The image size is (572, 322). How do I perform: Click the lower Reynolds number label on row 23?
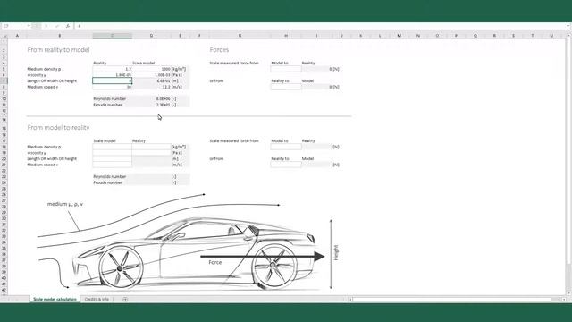coord(109,177)
